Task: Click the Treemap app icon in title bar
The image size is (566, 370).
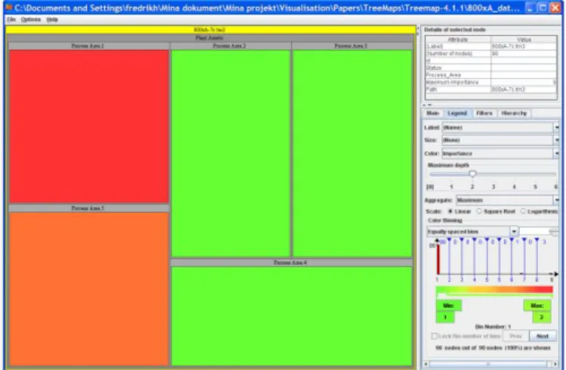Action: pos(9,8)
